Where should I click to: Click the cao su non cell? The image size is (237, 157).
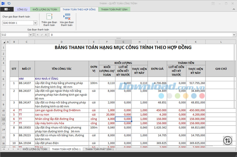click(x=62, y=115)
